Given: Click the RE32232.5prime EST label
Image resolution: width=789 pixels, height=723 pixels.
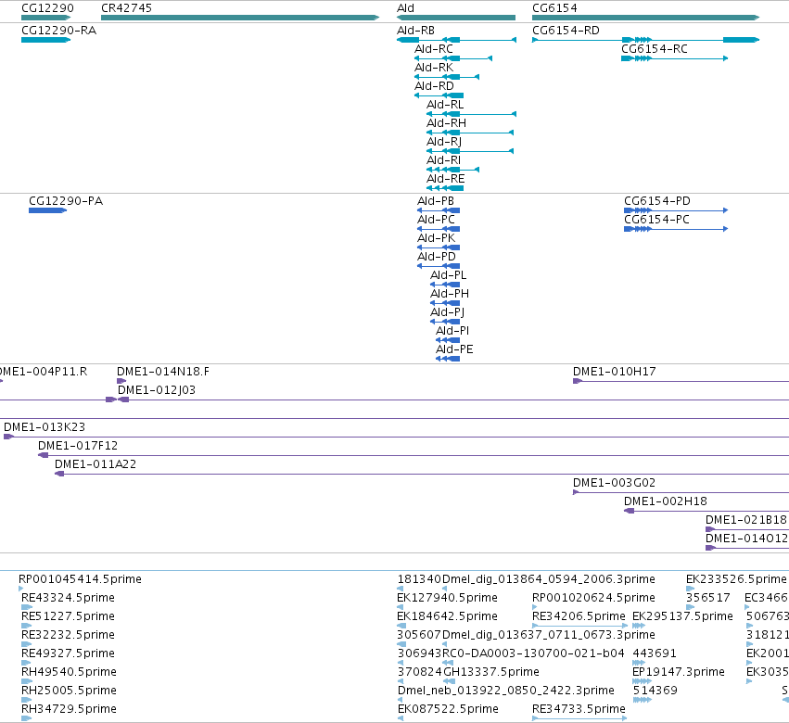Looking at the screenshot, I should 68,635.
